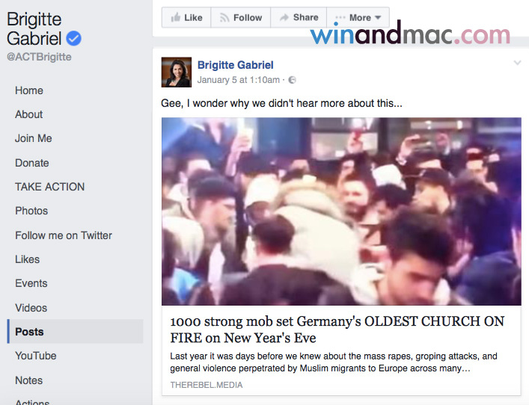Open the Donate sidebar link

click(x=32, y=163)
